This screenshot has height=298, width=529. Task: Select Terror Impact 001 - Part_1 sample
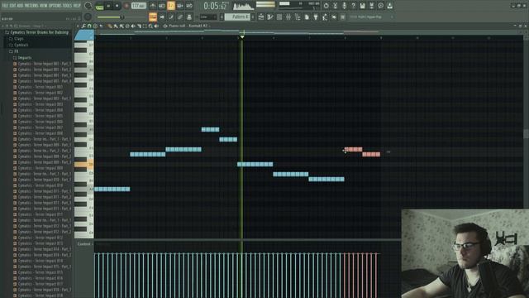42,64
